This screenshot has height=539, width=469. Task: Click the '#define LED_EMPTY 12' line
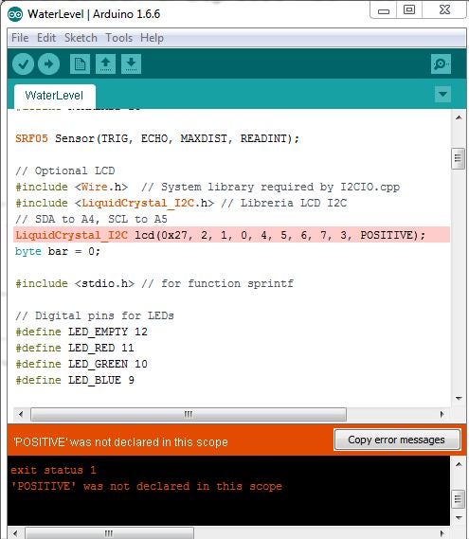tap(81, 332)
